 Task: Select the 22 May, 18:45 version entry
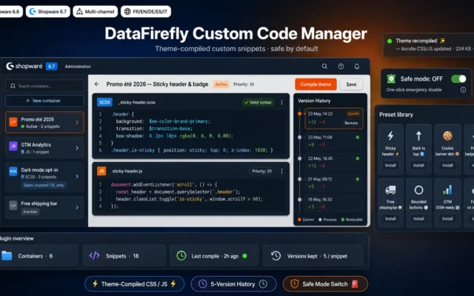coord(334,162)
